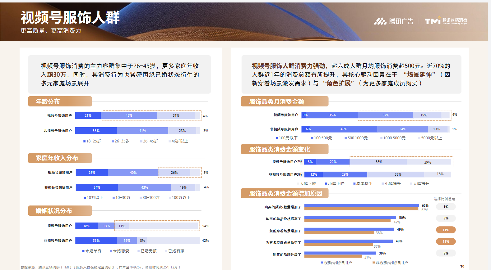Click the 8% difference badge
The image size is (491, 270).
(x=446, y=253)
